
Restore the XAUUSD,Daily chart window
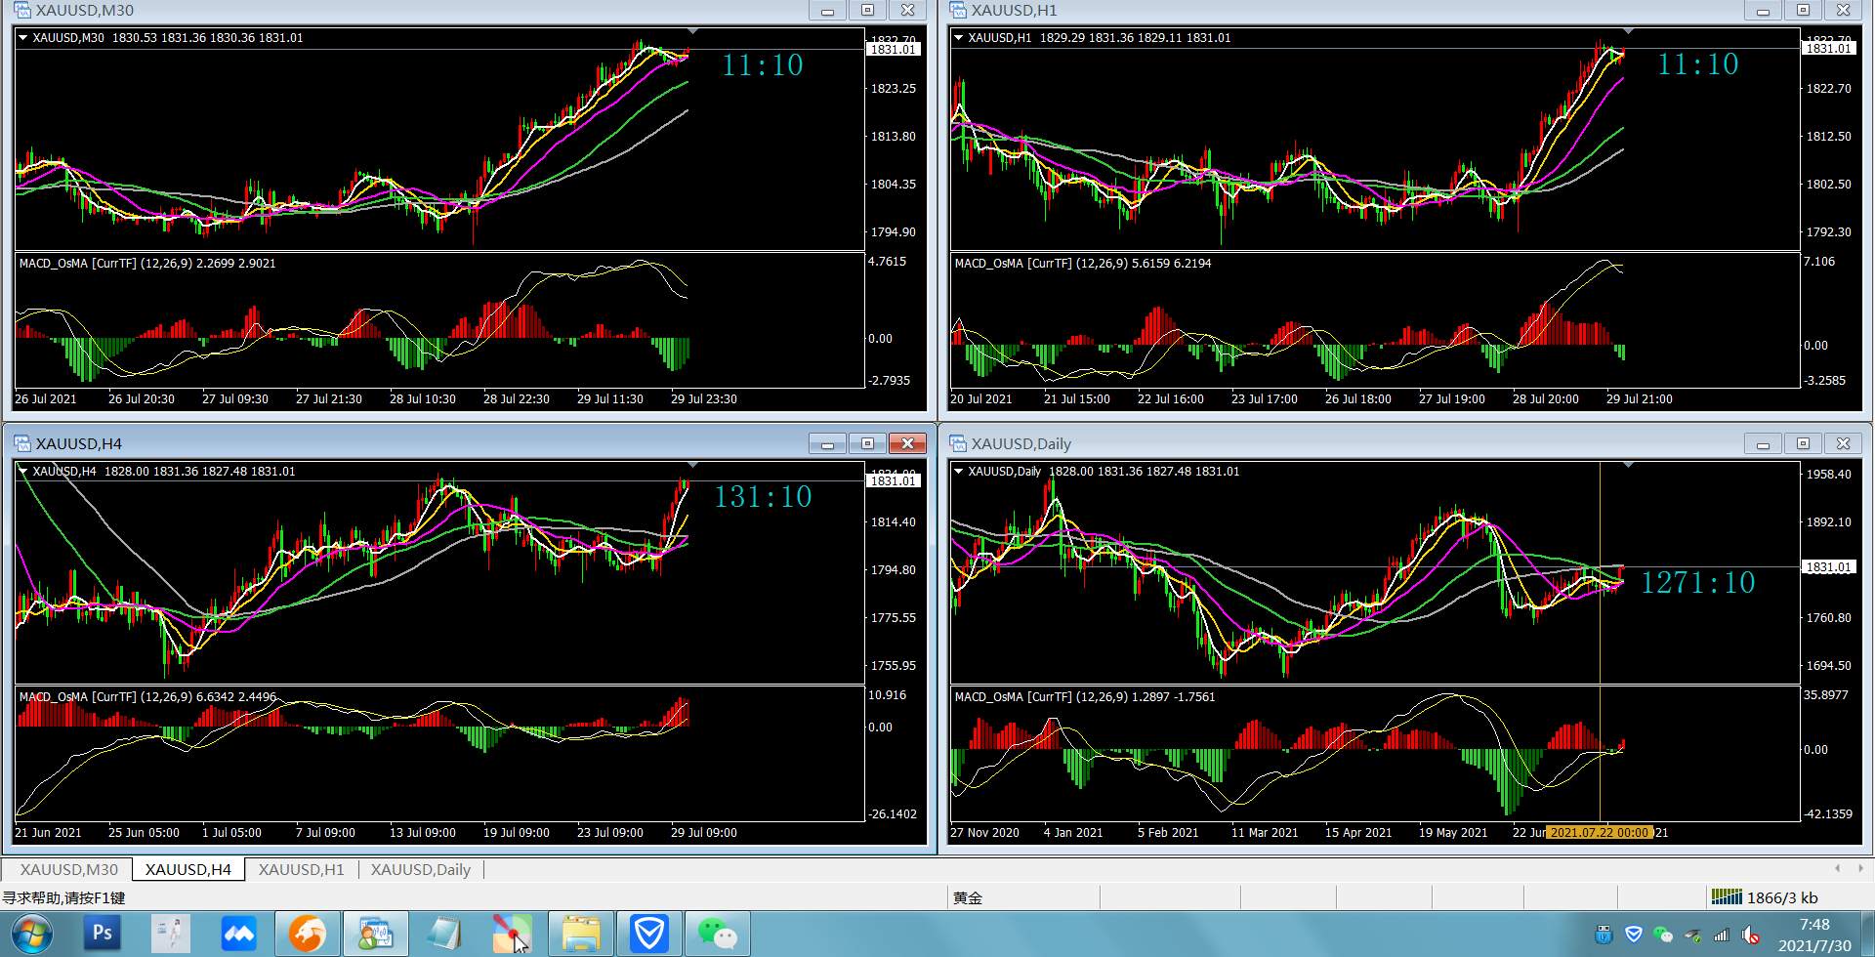click(1803, 443)
